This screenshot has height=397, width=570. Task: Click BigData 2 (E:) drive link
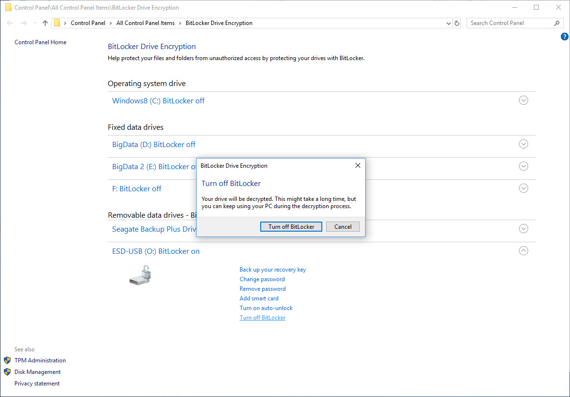pos(154,167)
